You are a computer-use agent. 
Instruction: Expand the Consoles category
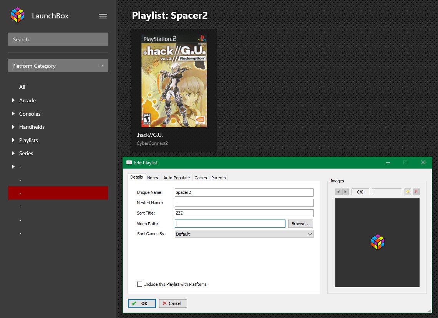click(x=13, y=114)
